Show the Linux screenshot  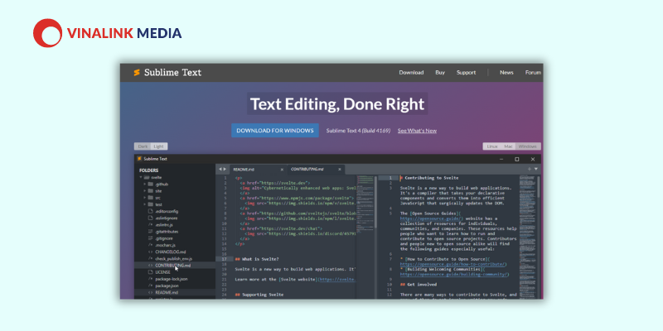(492, 146)
